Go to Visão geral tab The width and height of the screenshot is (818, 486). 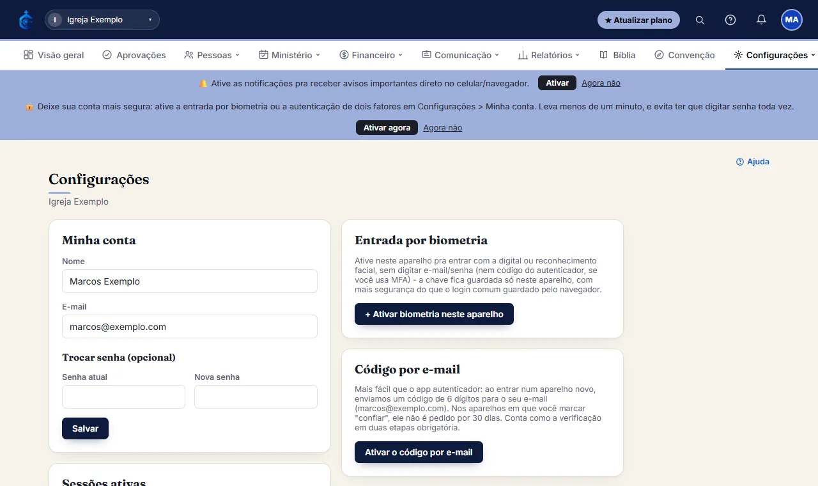pyautogui.click(x=54, y=55)
